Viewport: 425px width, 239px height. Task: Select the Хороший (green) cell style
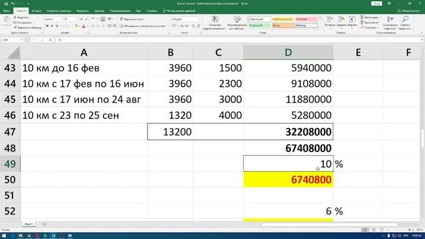[259, 25]
